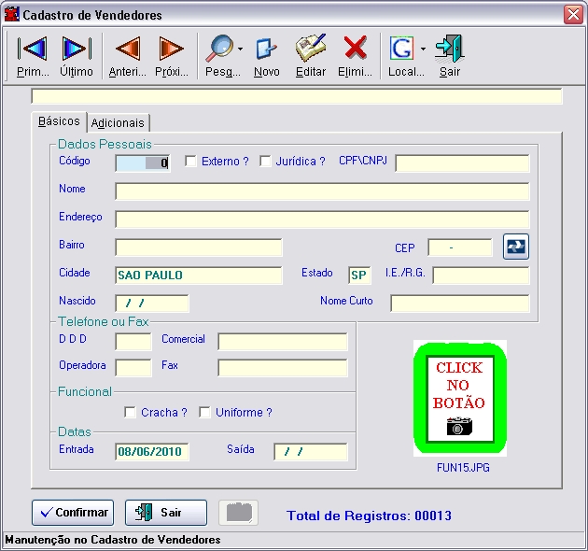The width and height of the screenshot is (588, 551).
Task: Go to first record with Primeiro icon
Action: 33,55
